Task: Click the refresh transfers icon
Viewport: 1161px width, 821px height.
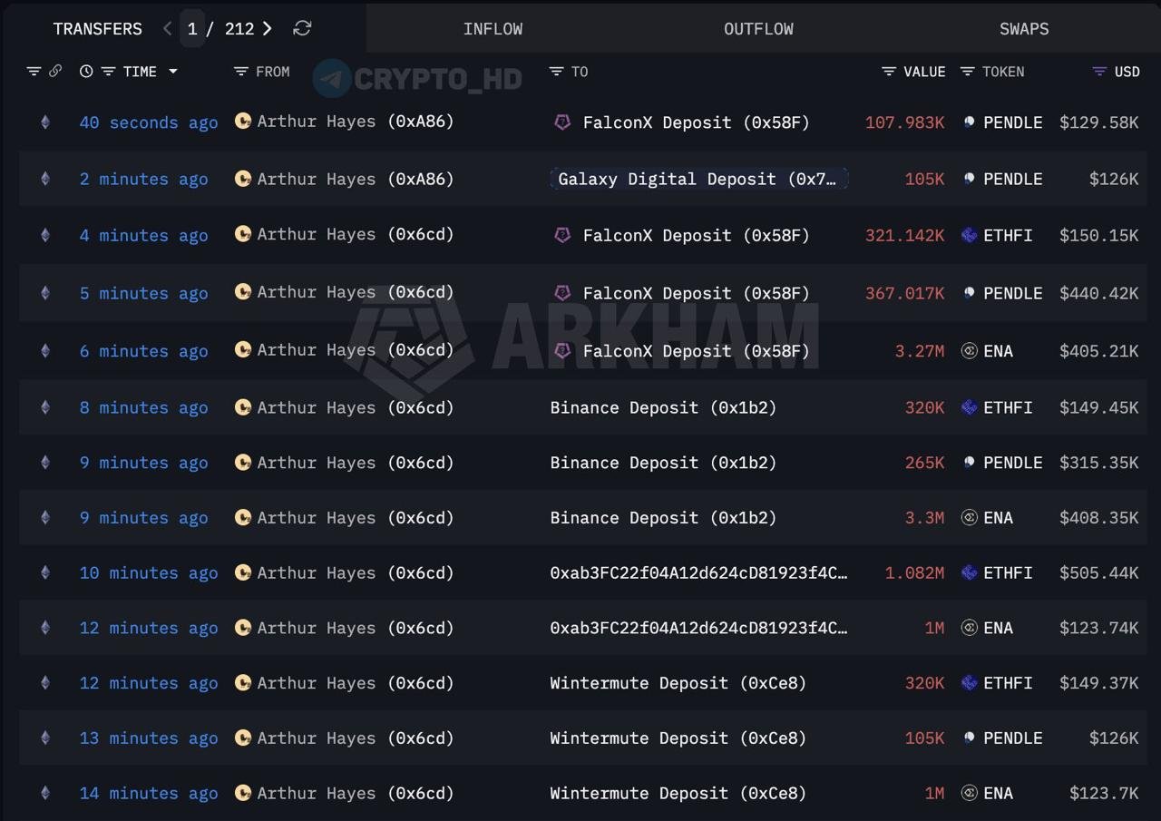Action: click(x=302, y=28)
